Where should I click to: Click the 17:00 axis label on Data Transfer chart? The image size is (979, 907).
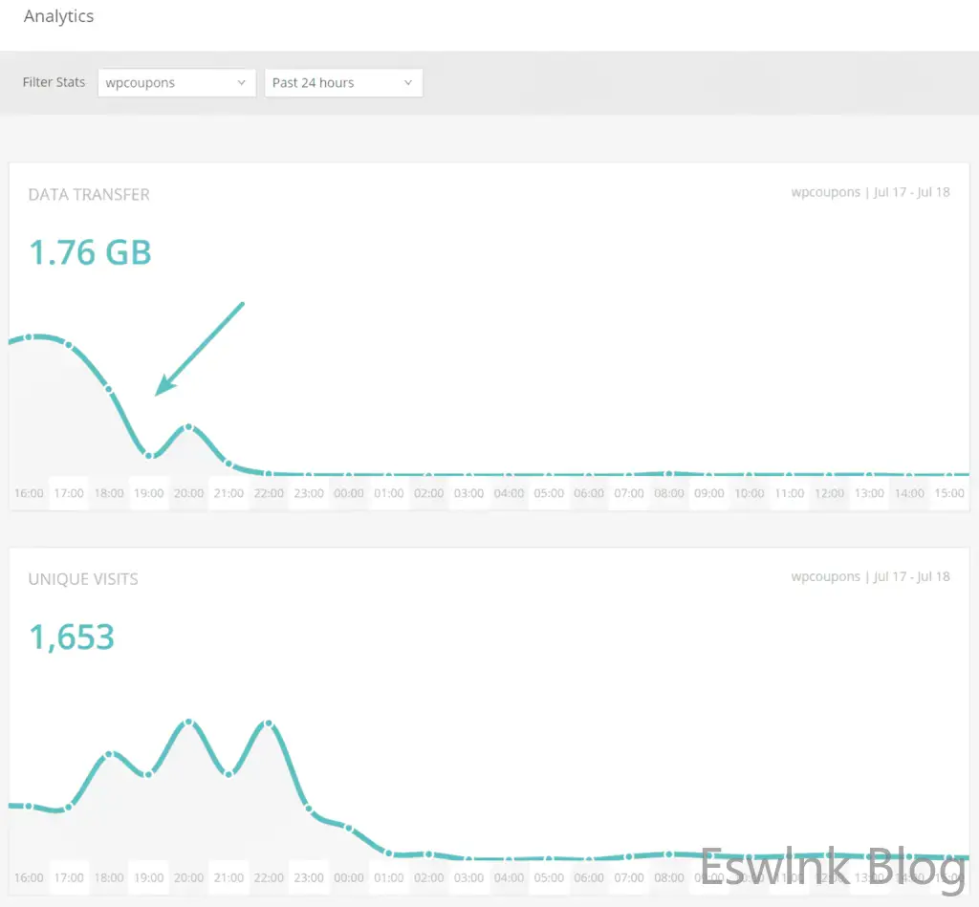coord(69,493)
